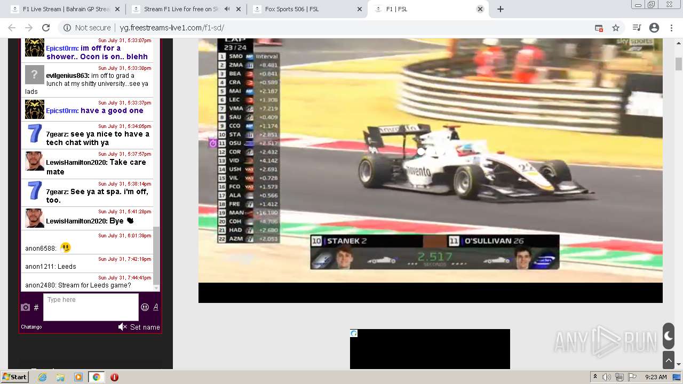Viewport: 683px width, 384px height.
Task: Show hidden system tray icons
Action: (595, 377)
